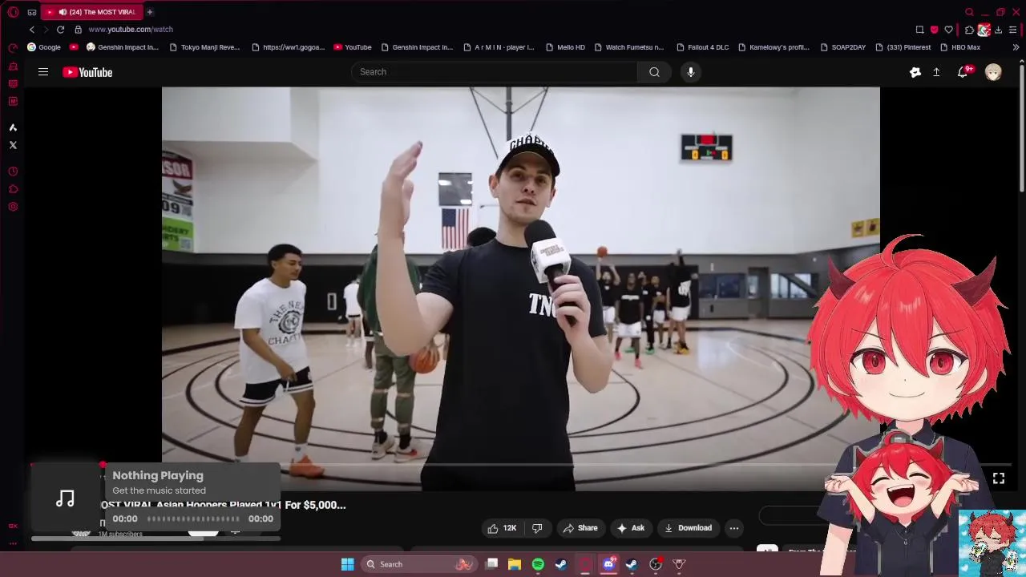Open the tab search magnifier icon
This screenshot has width=1026, height=577.
(969, 12)
